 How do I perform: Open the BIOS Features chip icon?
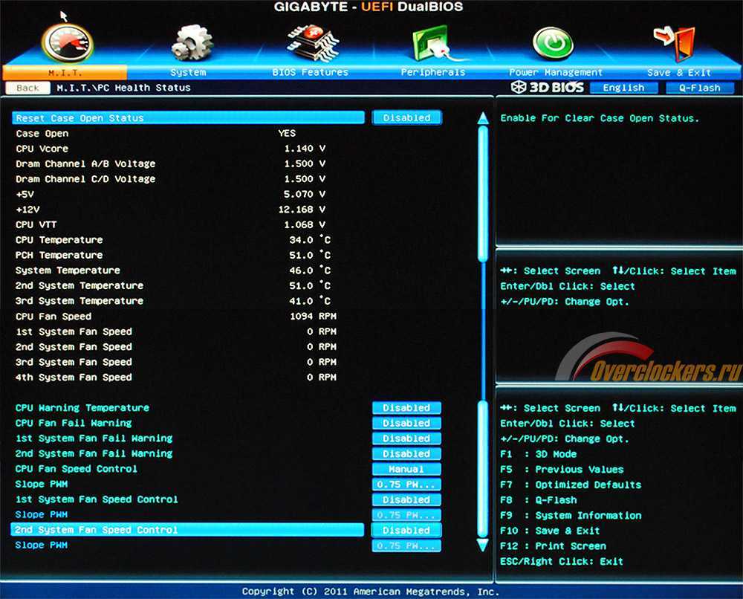pos(313,44)
